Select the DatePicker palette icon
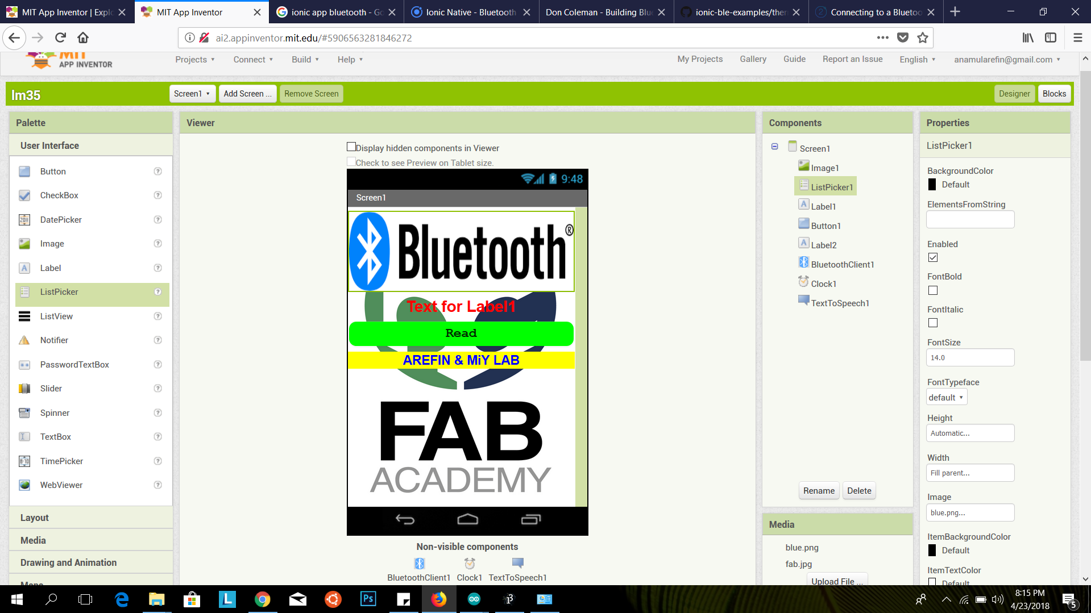The image size is (1091, 613). pyautogui.click(x=24, y=220)
